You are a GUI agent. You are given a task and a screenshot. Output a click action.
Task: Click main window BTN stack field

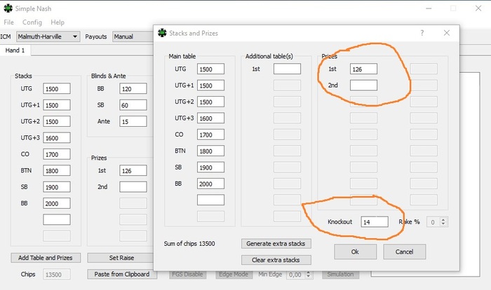[x=57, y=170]
